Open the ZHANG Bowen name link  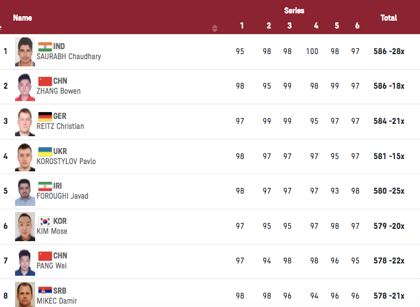tap(59, 91)
